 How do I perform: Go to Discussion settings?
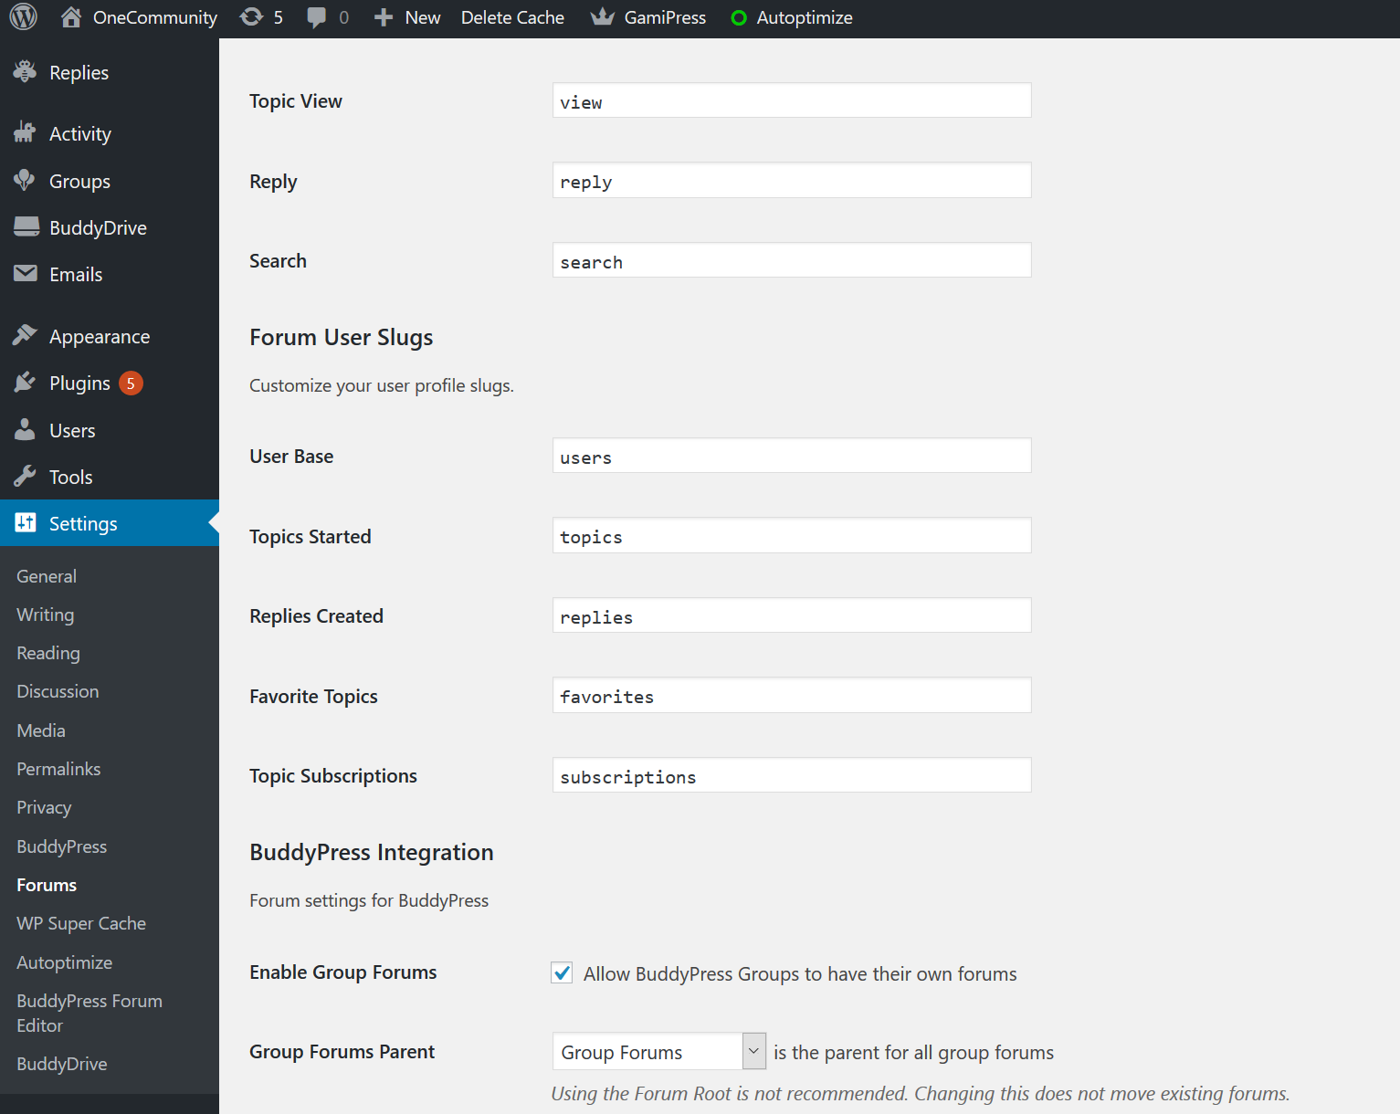58,691
